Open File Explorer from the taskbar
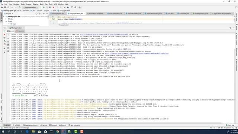Screen dimensions: 238x134 [x=33, y=131]
